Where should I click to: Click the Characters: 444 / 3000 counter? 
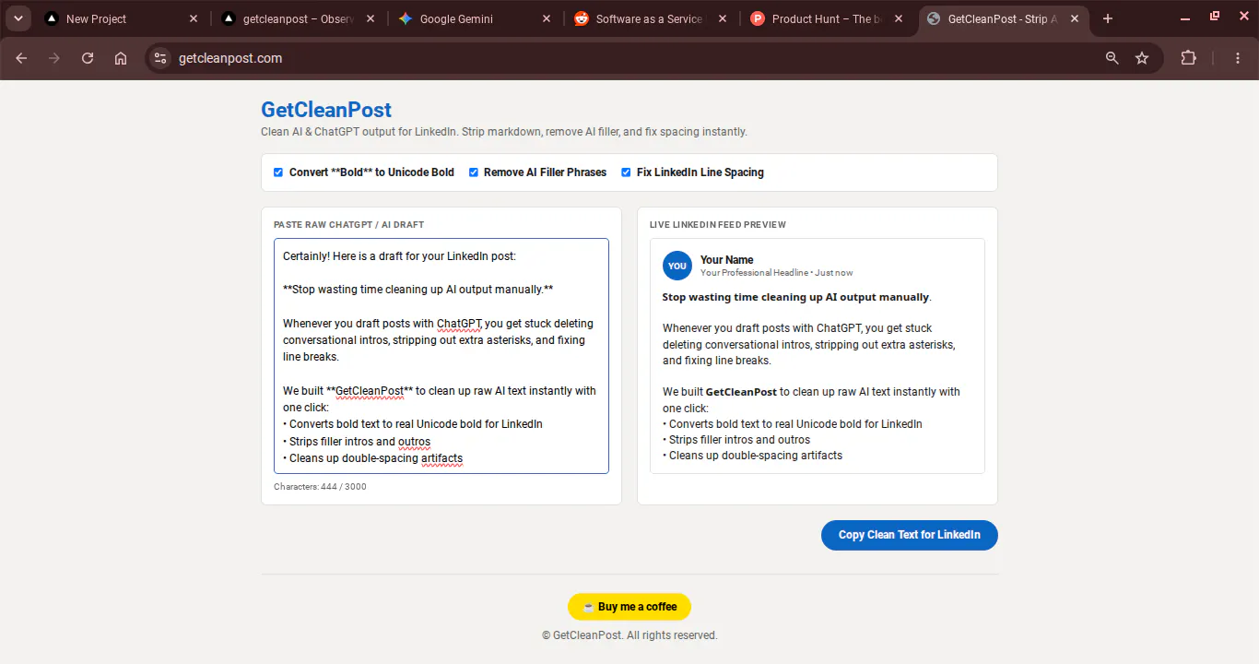320,487
